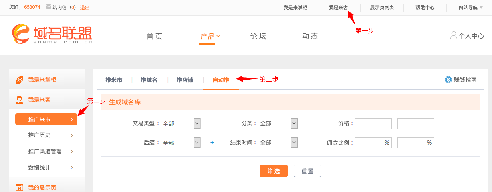The width and height of the screenshot is (492, 192).
Task: Click the 我是米客 sidebar person icon
Action: [x=19, y=100]
